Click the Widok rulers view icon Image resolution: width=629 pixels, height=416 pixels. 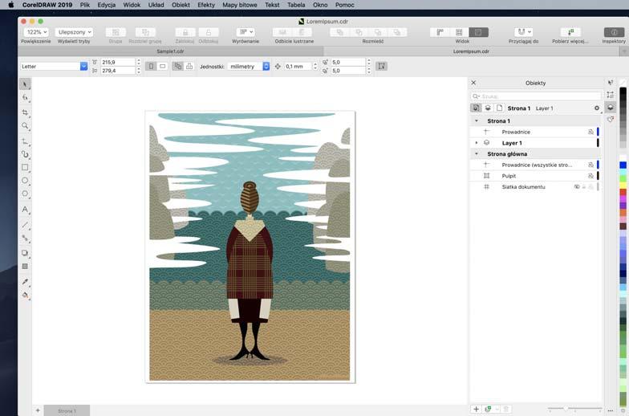(440, 32)
